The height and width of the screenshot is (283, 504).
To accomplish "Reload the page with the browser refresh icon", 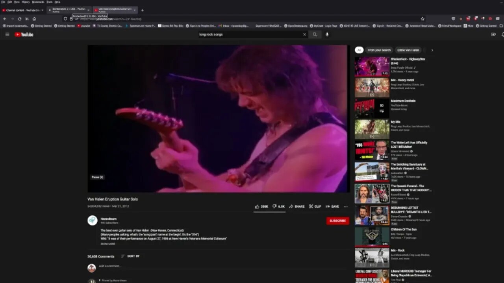I will pyautogui.click(x=20, y=19).
